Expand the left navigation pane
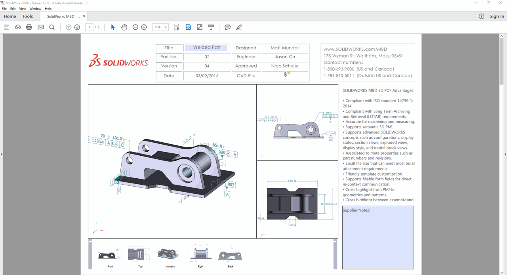The height and width of the screenshot is (275, 507). click(x=2, y=154)
